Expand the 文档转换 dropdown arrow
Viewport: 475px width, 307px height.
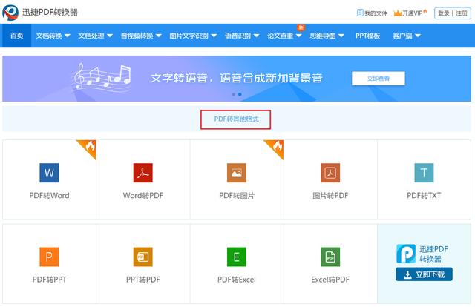tap(68, 36)
